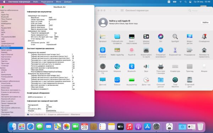Open Сповіщення preferences bell icon
This screenshot has width=213, height=133.
pos(204,37)
